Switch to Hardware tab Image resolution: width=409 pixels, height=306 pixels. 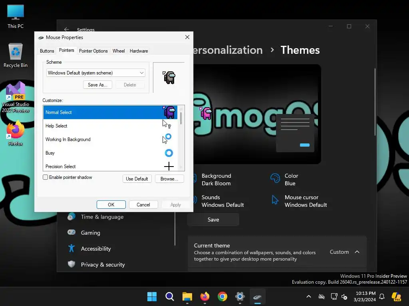tap(139, 51)
